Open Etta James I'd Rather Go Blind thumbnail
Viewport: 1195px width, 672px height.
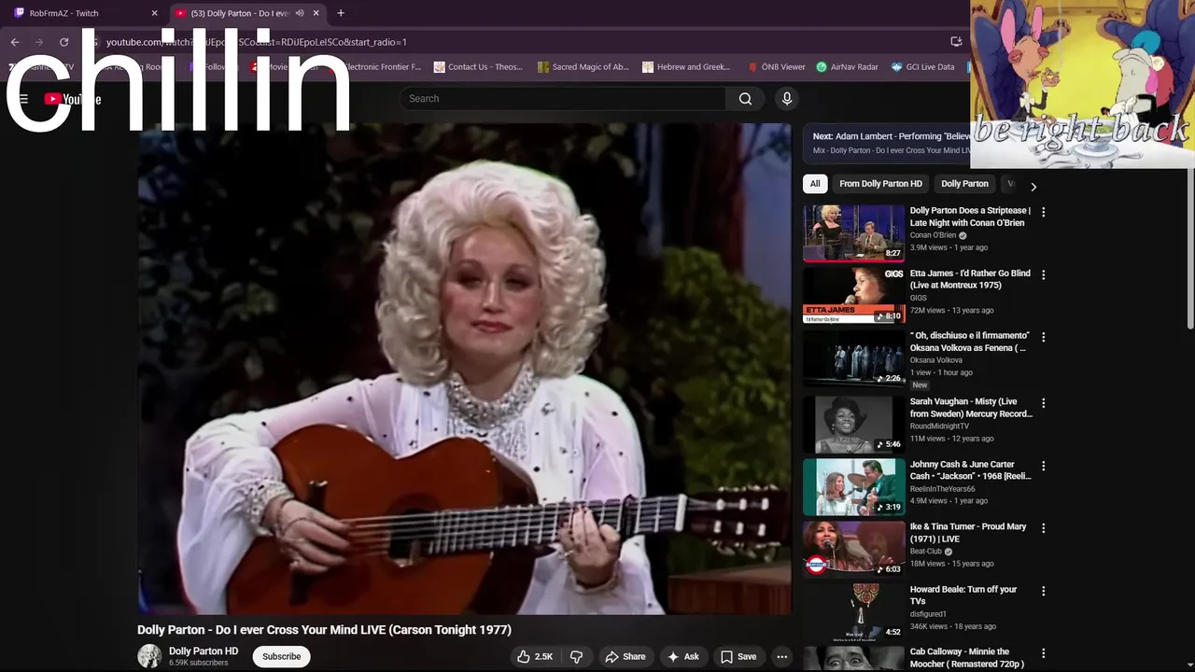click(854, 295)
